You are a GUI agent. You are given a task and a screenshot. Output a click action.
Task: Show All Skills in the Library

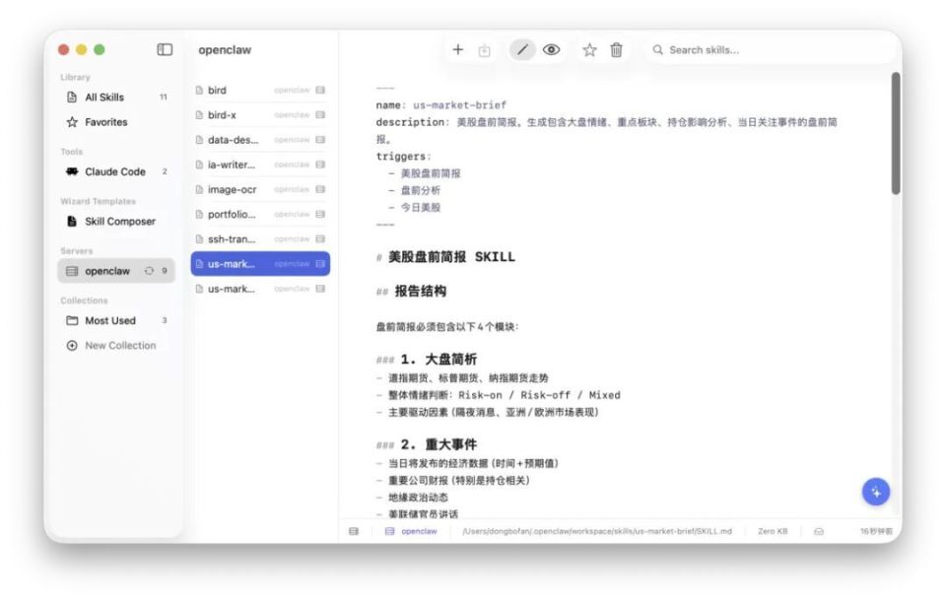pos(102,99)
